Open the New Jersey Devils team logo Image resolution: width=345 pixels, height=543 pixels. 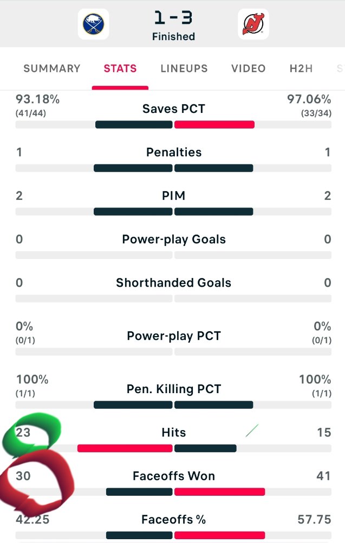coord(253,24)
